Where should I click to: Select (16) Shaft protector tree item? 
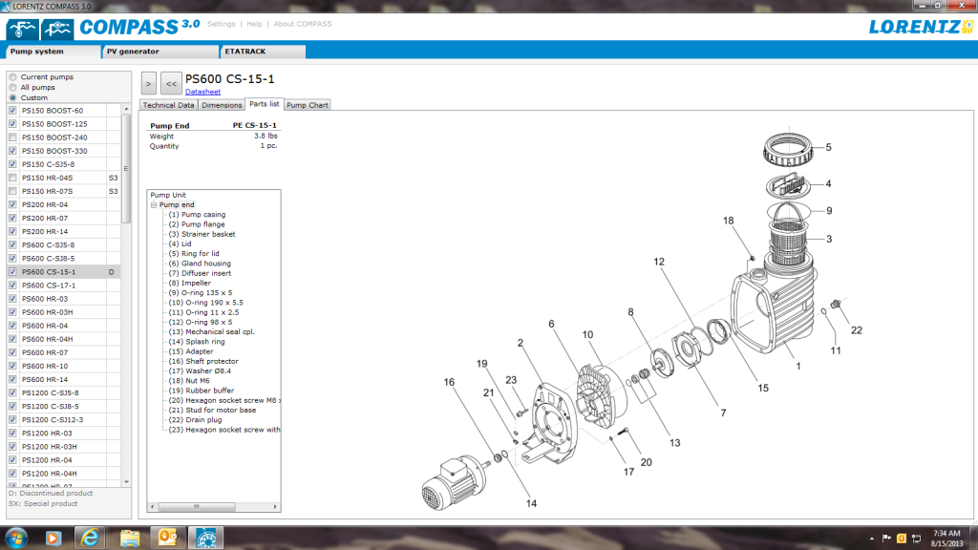203,361
